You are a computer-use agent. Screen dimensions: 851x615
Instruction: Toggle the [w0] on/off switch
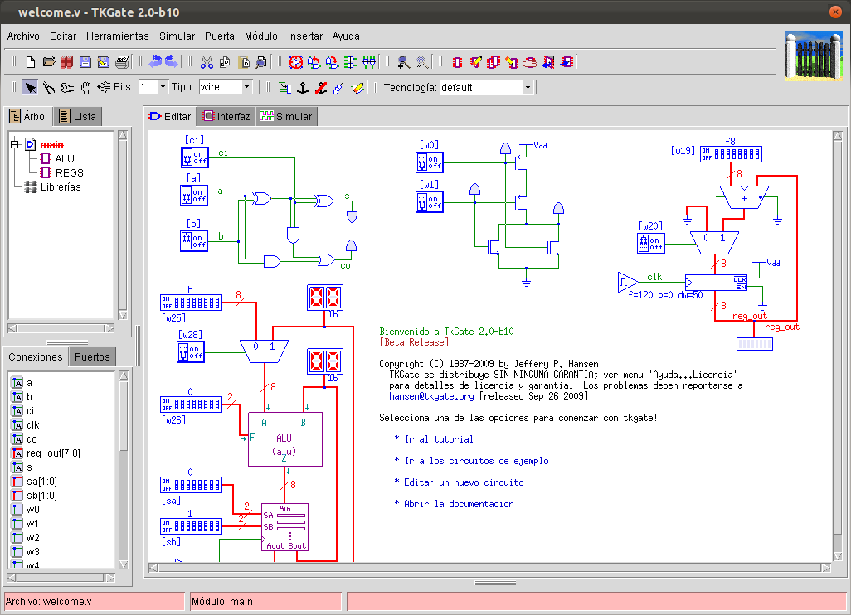[430, 162]
